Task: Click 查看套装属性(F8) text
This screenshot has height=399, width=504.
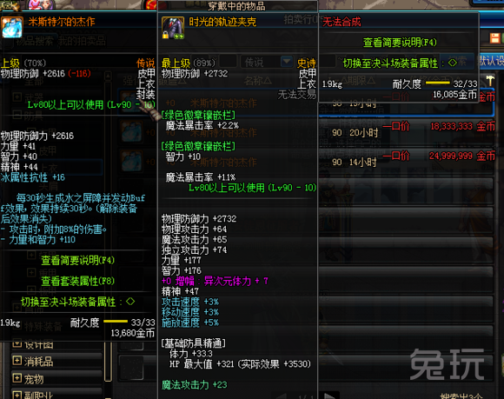Action: click(x=78, y=281)
